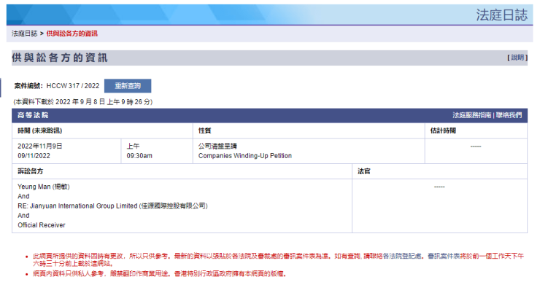
Task: Click the 估計時間 column header
Action: (444, 130)
